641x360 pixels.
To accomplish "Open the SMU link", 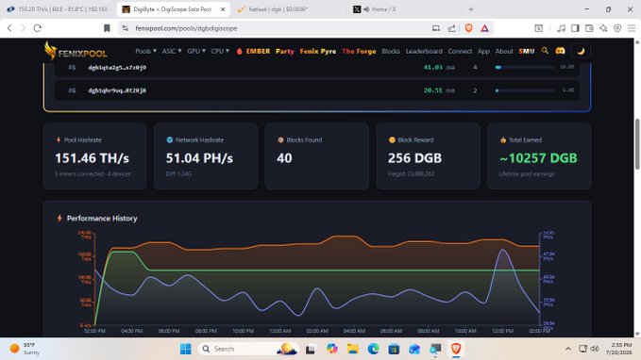I will 527,51.
